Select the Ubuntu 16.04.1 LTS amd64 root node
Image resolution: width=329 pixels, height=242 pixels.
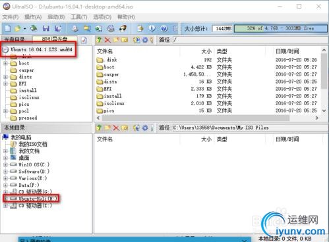point(42,49)
